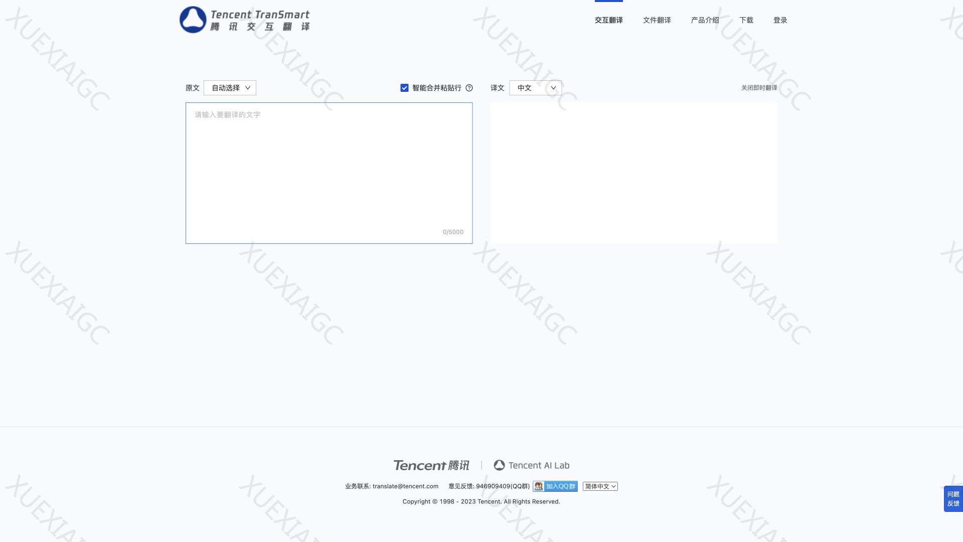Click the Tencent AI Lab logo
Viewport: 963px width, 542px height.
point(532,465)
